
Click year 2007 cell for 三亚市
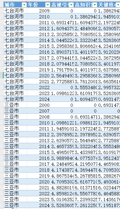pos(38,110)
